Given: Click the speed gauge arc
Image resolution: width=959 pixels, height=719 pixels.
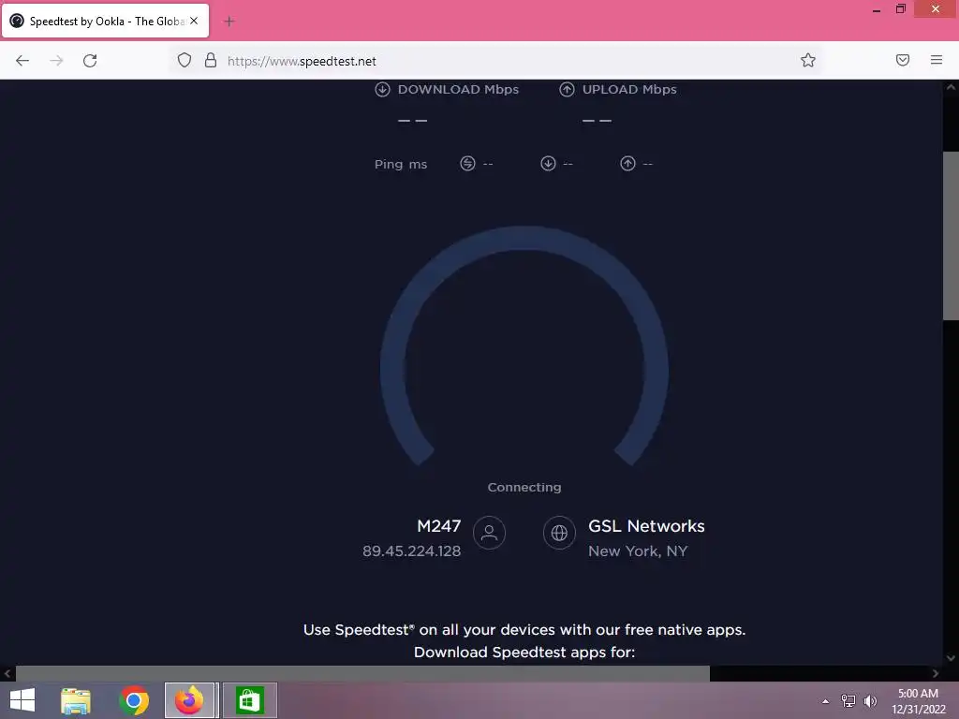Looking at the screenshot, I should pos(524,239).
